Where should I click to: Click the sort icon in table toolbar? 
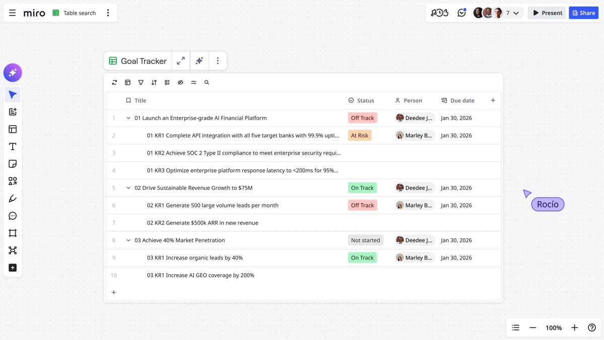coord(154,83)
